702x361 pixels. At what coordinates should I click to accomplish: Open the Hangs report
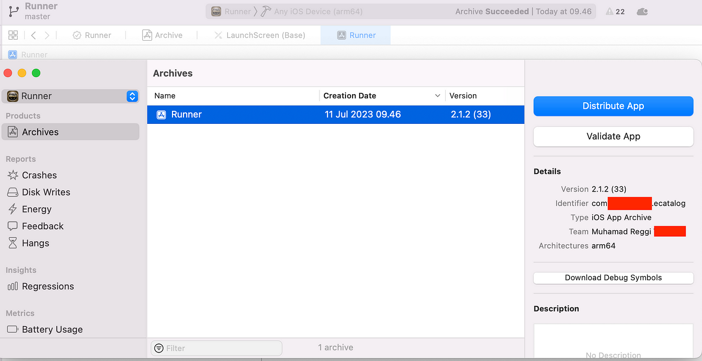click(36, 243)
